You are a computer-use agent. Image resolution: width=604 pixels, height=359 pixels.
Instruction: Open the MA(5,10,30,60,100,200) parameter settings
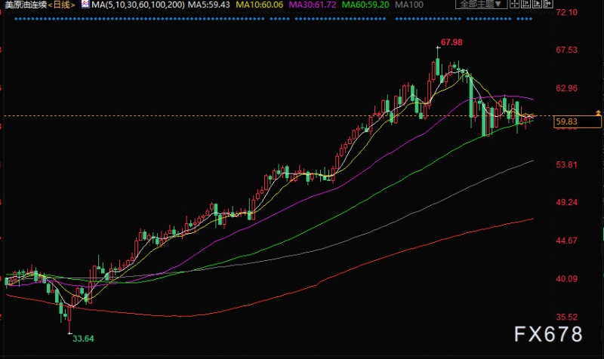click(138, 5)
